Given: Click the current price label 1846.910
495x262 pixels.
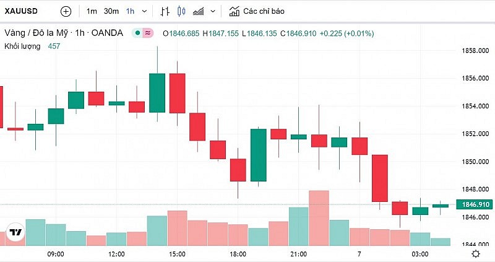Looking at the screenshot, I should pyautogui.click(x=472, y=204).
